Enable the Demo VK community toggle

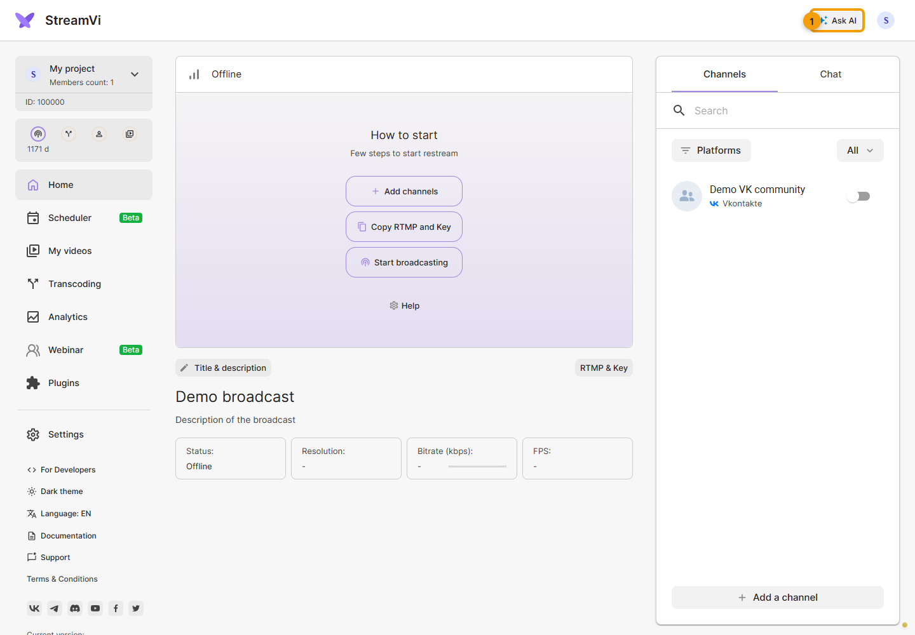point(858,196)
